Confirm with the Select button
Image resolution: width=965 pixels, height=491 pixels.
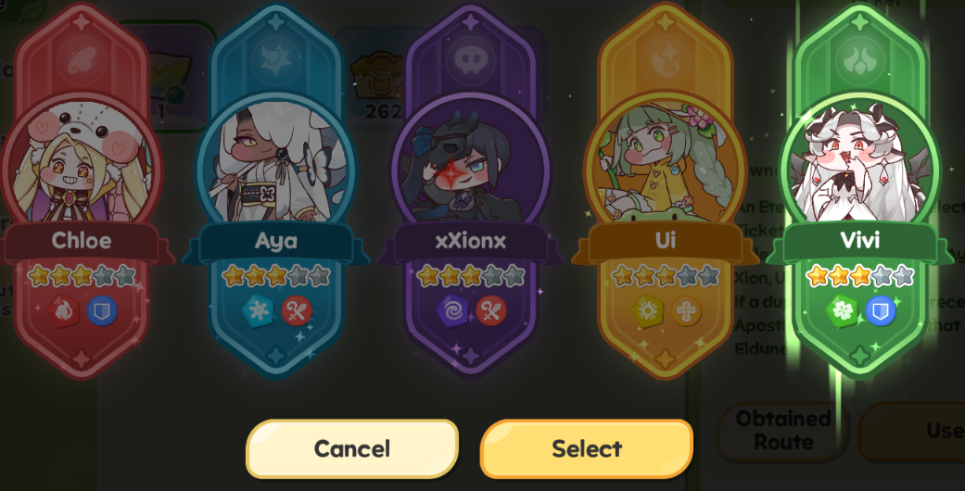(587, 448)
